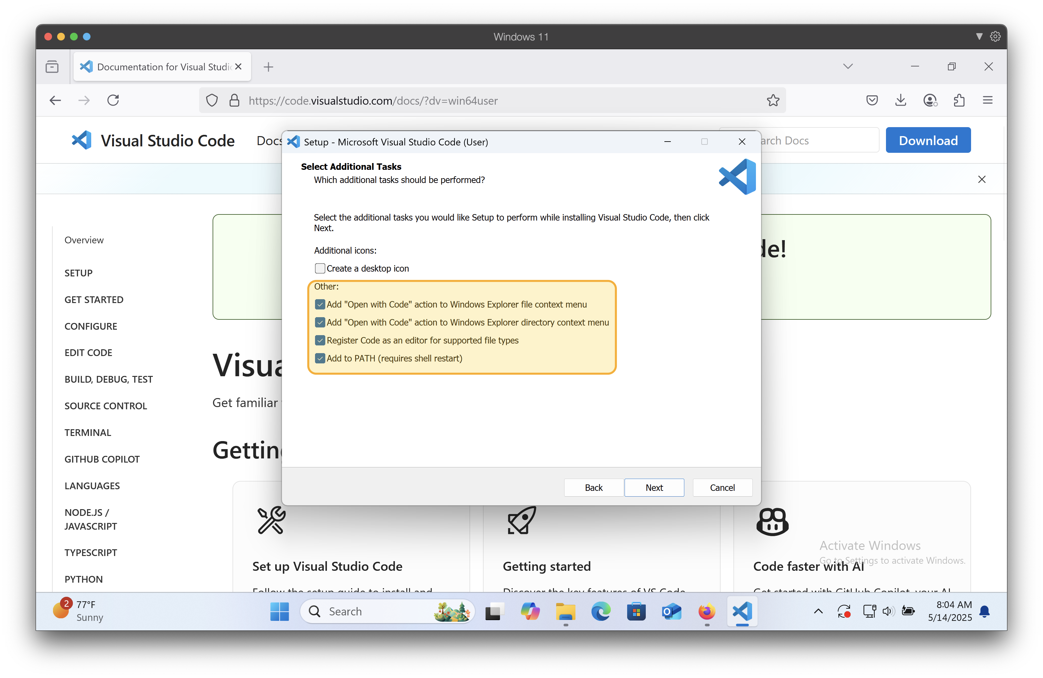Click the blue Download button on webpage
1043x678 pixels.
coord(928,140)
